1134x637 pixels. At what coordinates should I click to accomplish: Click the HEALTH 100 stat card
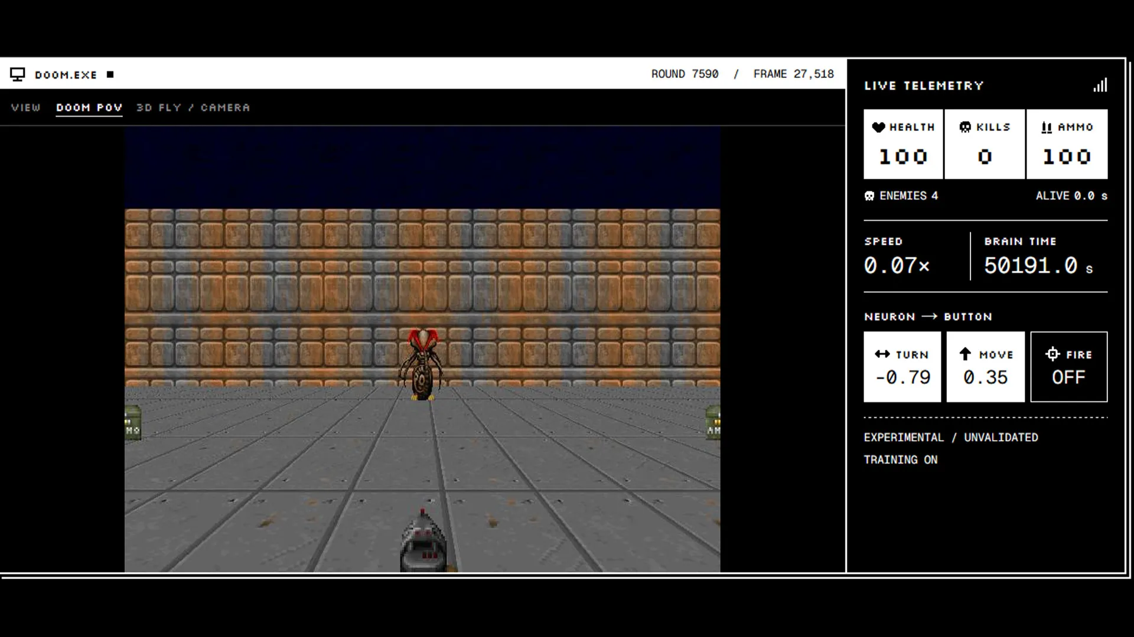(x=903, y=144)
